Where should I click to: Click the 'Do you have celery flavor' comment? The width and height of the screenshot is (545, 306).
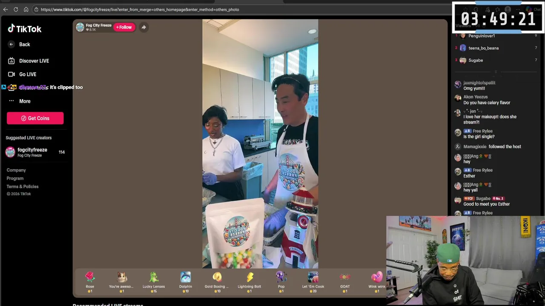[487, 103]
